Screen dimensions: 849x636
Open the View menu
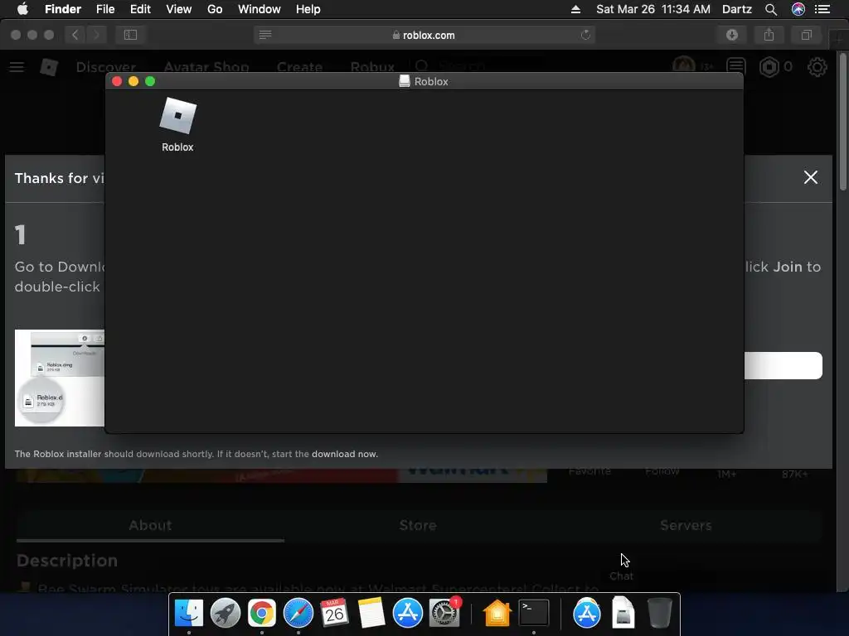click(179, 9)
